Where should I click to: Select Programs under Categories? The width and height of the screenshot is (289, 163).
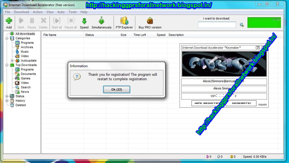tap(27, 43)
